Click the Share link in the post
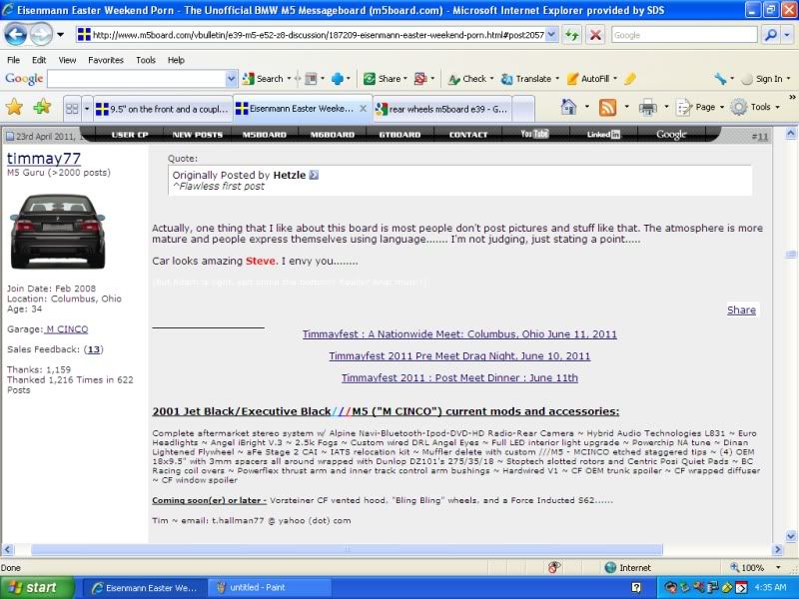Screen dimensions: 799x599 (740, 309)
